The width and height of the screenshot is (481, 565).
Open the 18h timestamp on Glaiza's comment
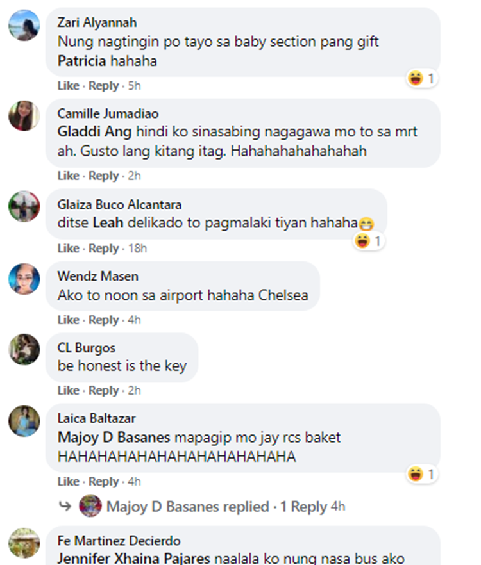(x=137, y=249)
